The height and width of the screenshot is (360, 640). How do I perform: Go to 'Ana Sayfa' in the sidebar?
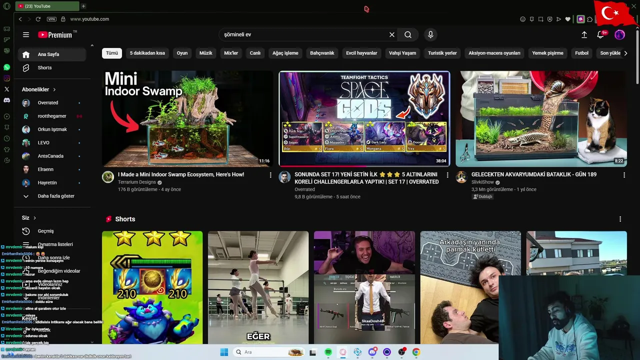pyautogui.click(x=52, y=54)
